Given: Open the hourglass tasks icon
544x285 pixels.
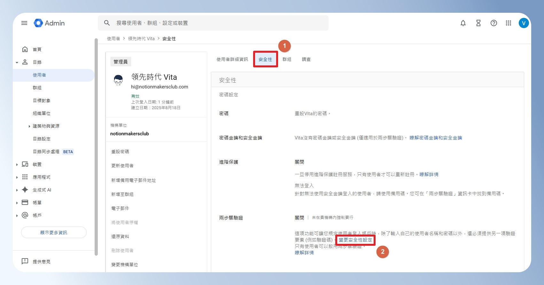Looking at the screenshot, I should pos(478,23).
